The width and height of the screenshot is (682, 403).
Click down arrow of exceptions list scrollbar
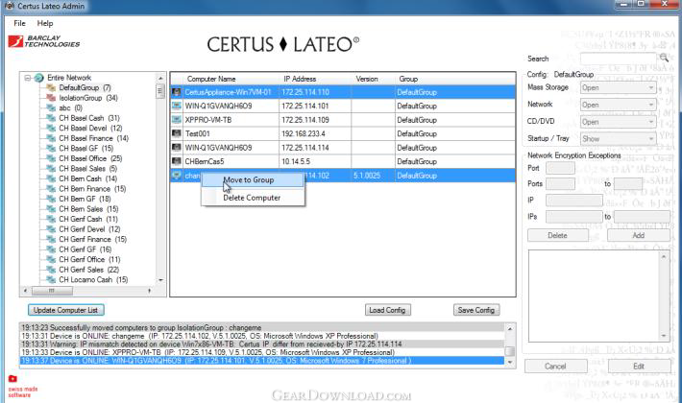pos(664,336)
